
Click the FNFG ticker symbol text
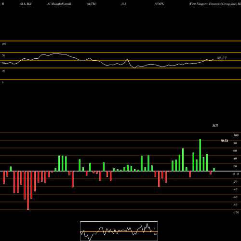(x=160, y=4)
